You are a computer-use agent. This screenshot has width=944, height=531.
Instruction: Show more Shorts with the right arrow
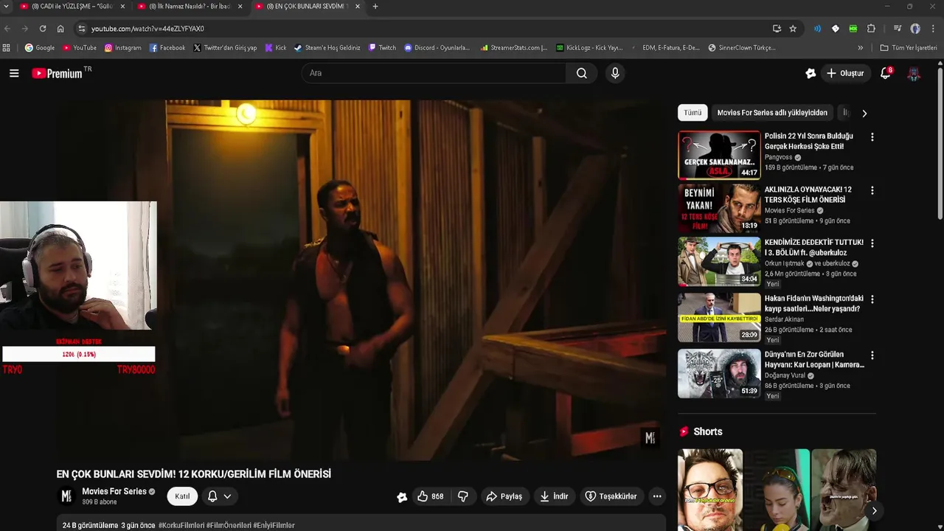[x=874, y=510]
